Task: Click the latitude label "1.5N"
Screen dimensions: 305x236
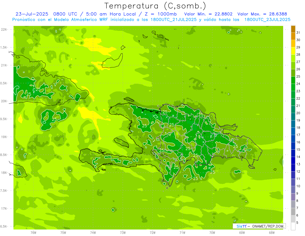Action: coord(4,48)
